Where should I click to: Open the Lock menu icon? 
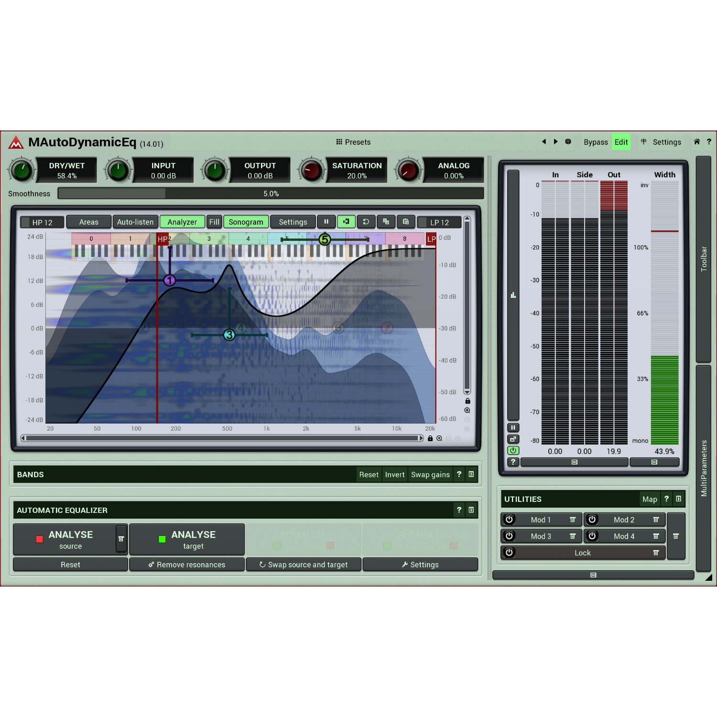click(656, 553)
